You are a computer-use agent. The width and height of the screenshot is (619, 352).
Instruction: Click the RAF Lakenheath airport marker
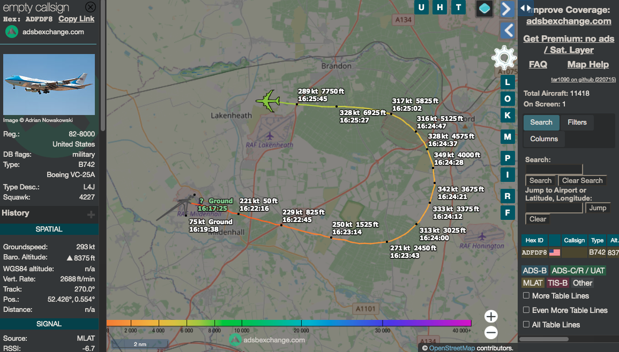(x=270, y=136)
